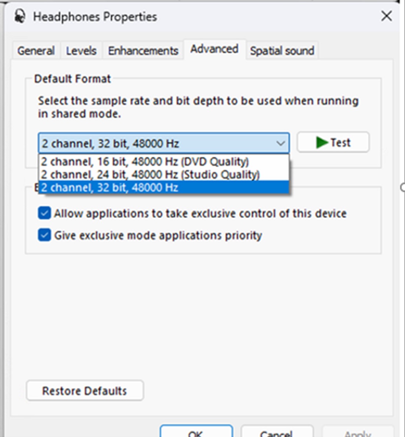Viewport: 405px width, 437px height.
Task: Select the Spatial sound tab
Action: point(282,50)
